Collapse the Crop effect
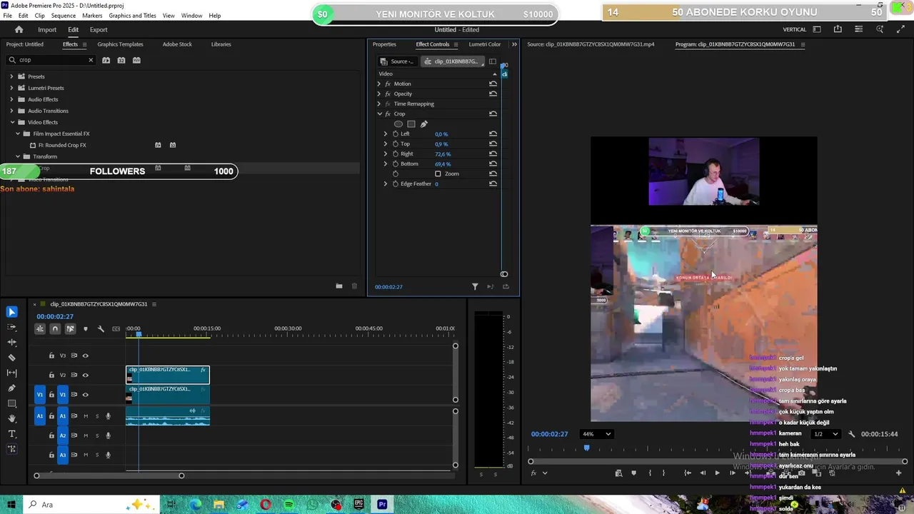The height and width of the screenshot is (514, 914). (x=379, y=114)
